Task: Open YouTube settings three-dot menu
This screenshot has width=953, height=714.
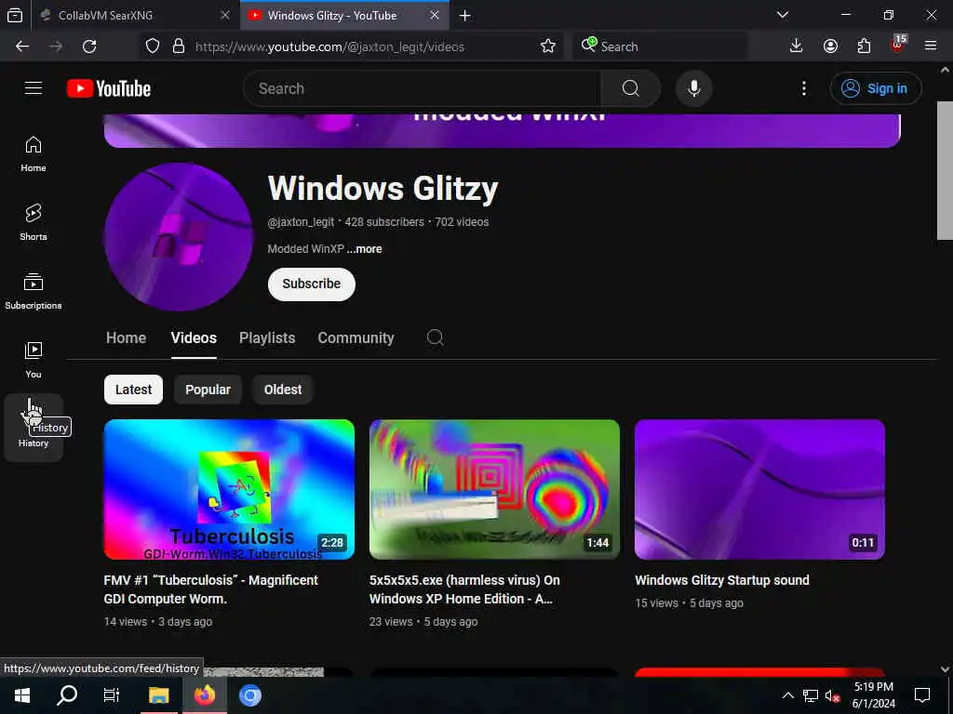Action: point(803,88)
